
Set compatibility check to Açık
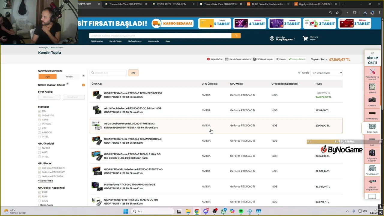(x=47, y=76)
